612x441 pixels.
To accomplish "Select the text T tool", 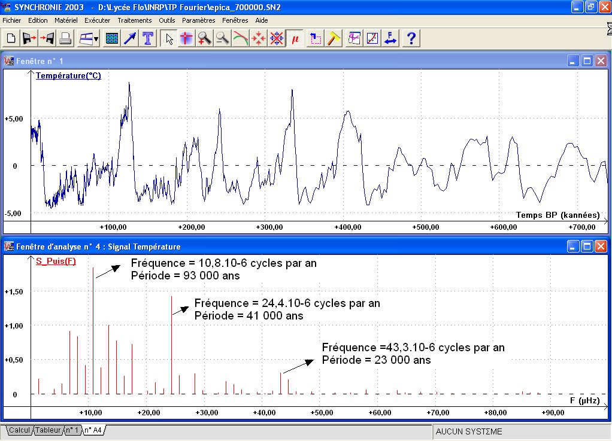I will tap(148, 38).
